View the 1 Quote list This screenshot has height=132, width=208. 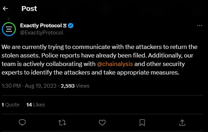(x=10, y=105)
